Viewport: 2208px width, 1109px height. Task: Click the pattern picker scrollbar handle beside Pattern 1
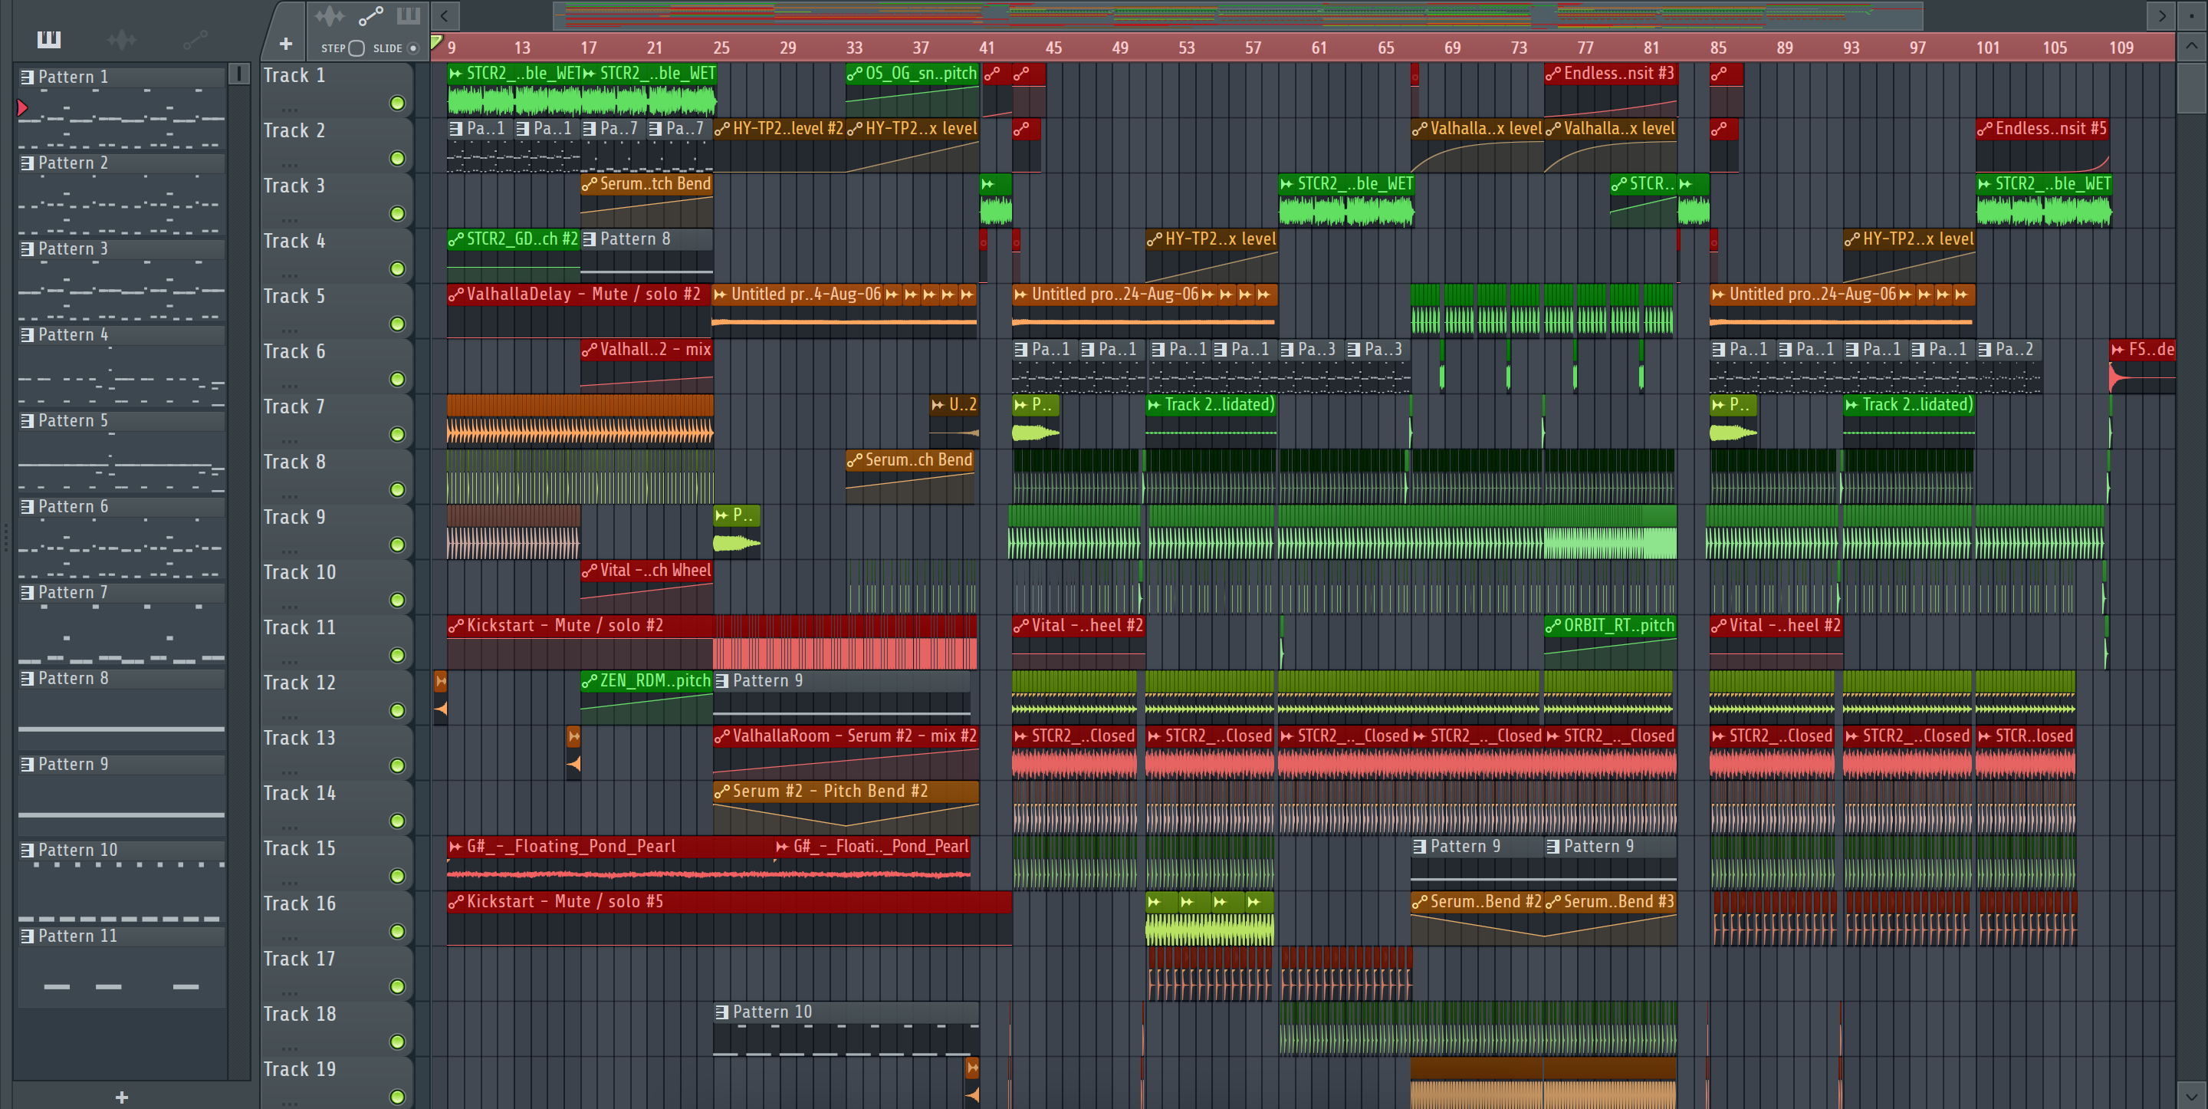pyautogui.click(x=239, y=74)
